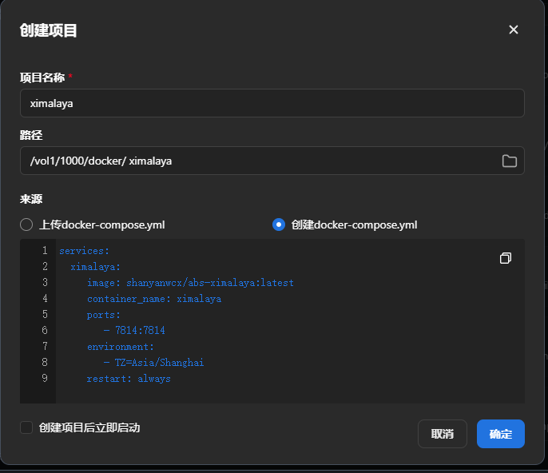
Task: Select the 上传docker-compose.yml radio option
Action: click(x=26, y=225)
